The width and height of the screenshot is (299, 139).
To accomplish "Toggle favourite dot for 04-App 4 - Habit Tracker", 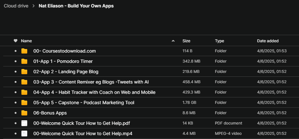I will (x=16, y=92).
